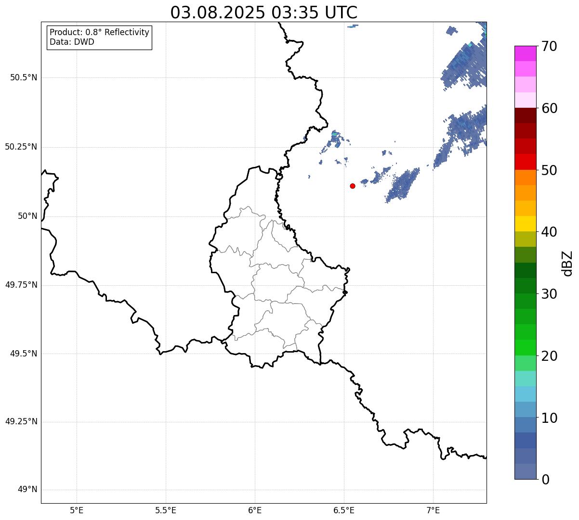Click the 50.25°N latitude label
Viewport: 579px width, 520px height.
21,147
